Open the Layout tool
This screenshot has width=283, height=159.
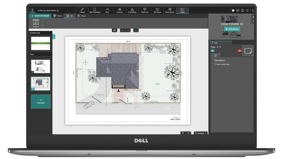[82, 10]
